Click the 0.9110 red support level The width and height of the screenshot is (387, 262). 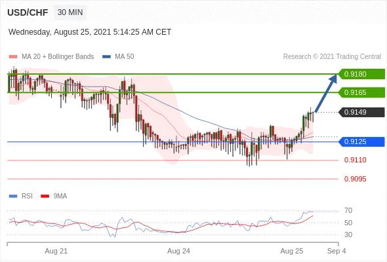(355, 160)
